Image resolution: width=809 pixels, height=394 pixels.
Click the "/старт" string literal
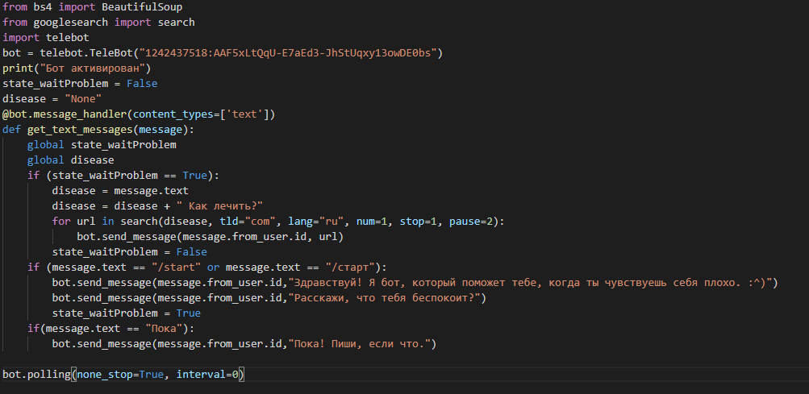click(x=350, y=268)
